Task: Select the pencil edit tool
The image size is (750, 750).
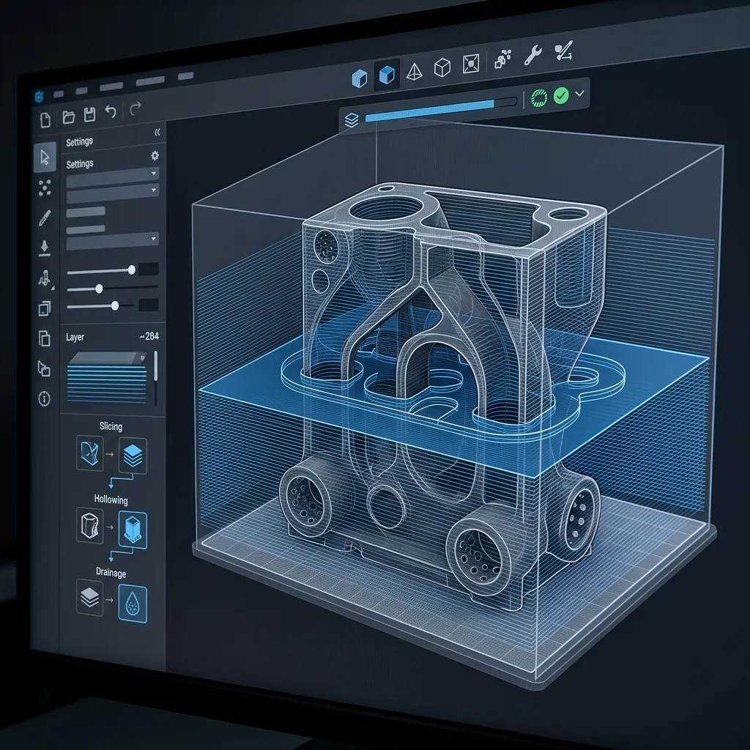Action: click(45, 218)
